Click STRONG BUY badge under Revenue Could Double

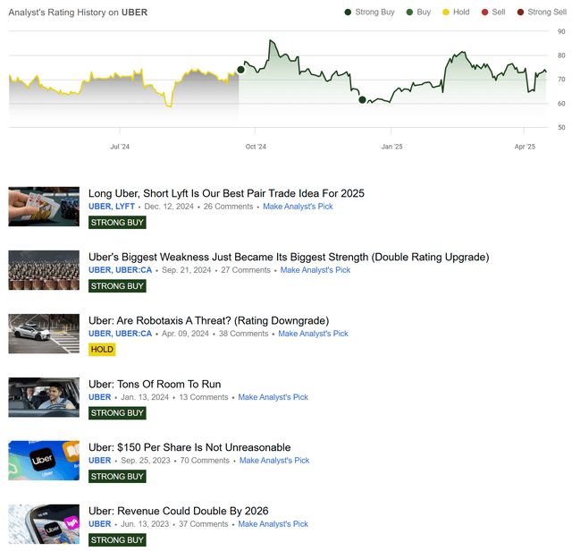point(117,540)
